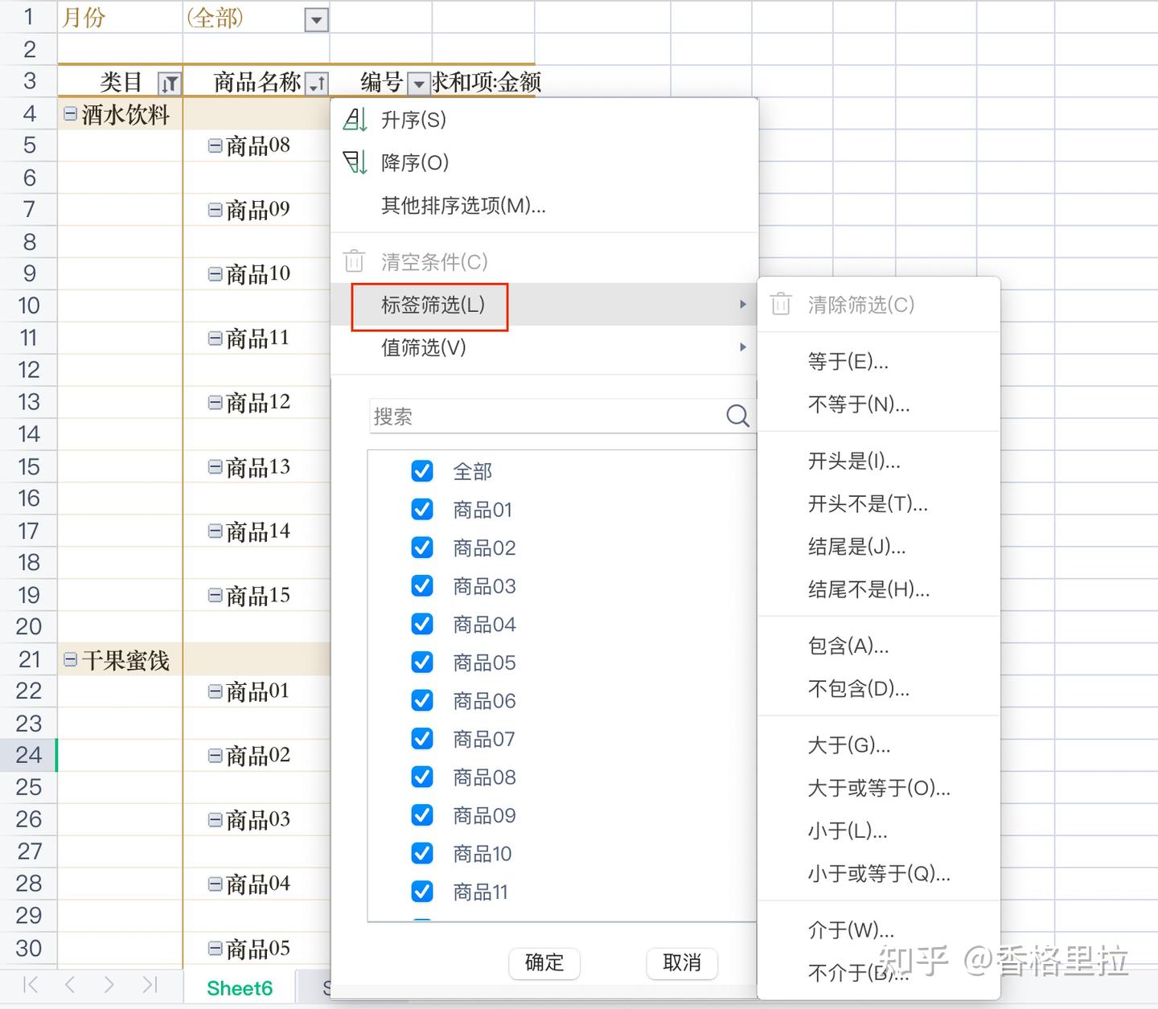Uncheck 商品01 in filter list
Image resolution: width=1158 pixels, height=1009 pixels.
pos(422,510)
